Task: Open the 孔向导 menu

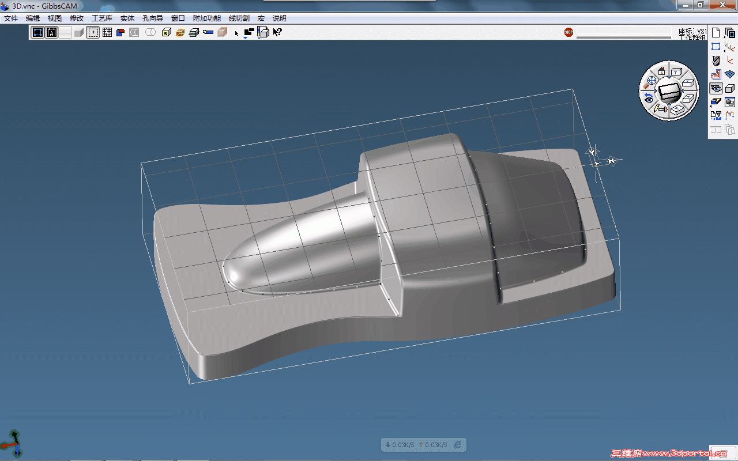Action: pos(153,18)
